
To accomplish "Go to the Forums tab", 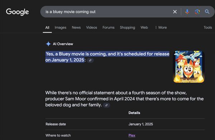I will [x=109, y=27].
